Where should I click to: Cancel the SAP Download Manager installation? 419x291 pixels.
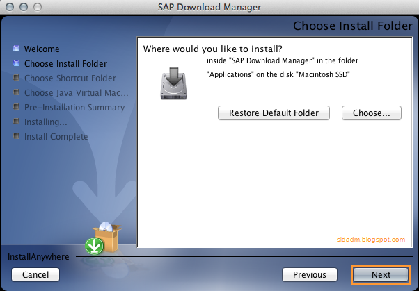(35, 274)
